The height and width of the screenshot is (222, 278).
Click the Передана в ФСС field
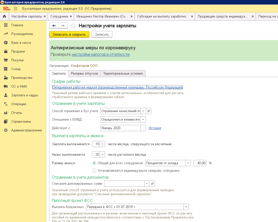point(135,207)
